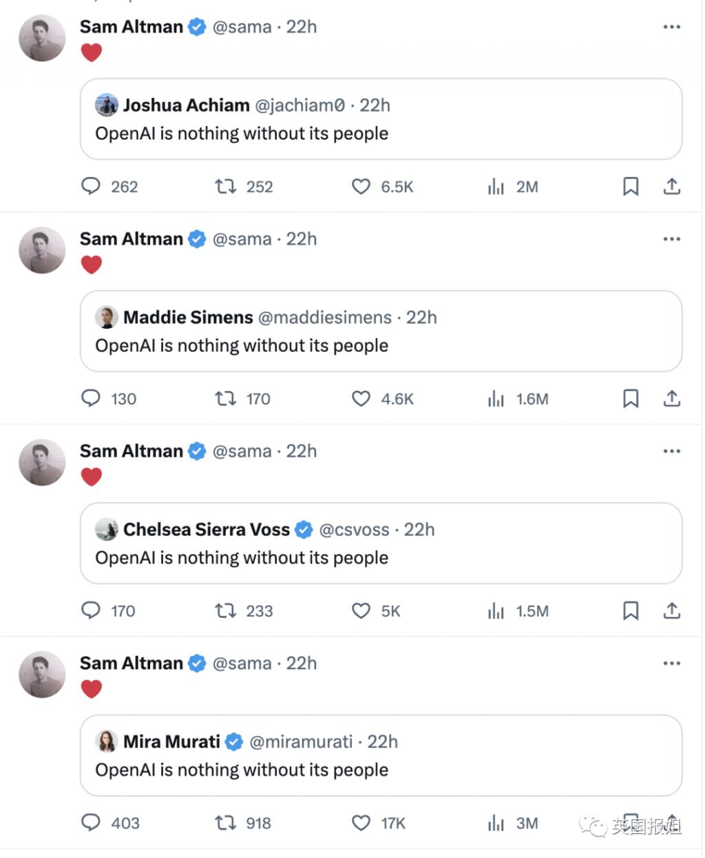Retweet the Mira Murati quote post
The width and height of the screenshot is (705, 858).
pyautogui.click(x=226, y=823)
